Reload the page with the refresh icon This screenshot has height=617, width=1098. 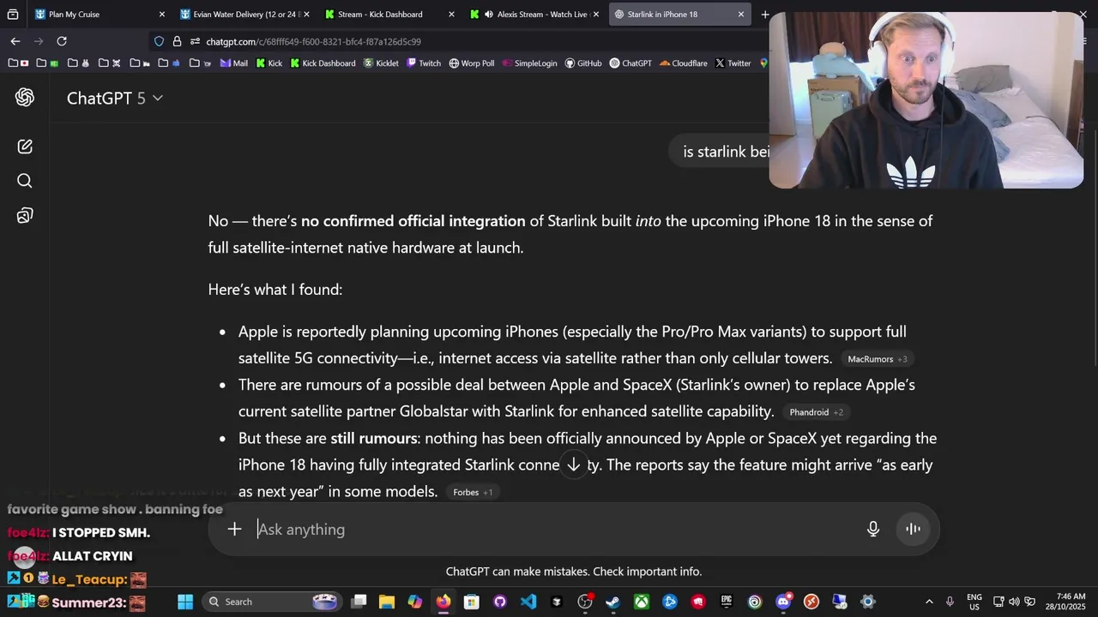(x=62, y=41)
